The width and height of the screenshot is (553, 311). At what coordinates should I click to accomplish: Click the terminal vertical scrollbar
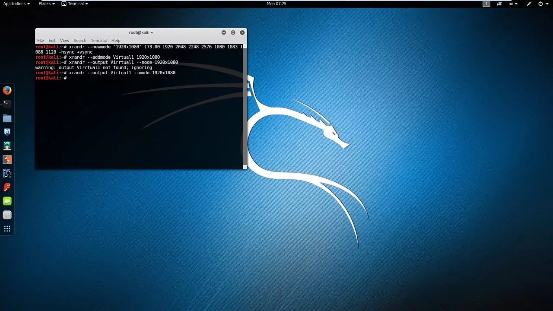[245, 106]
